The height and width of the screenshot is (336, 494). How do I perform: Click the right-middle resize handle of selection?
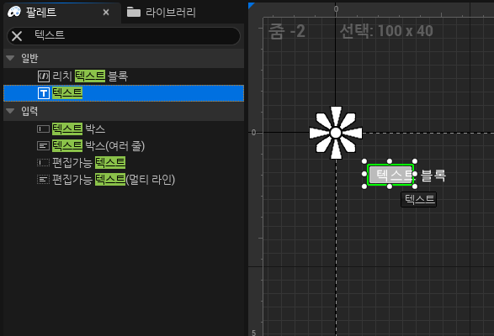pyautogui.click(x=415, y=174)
